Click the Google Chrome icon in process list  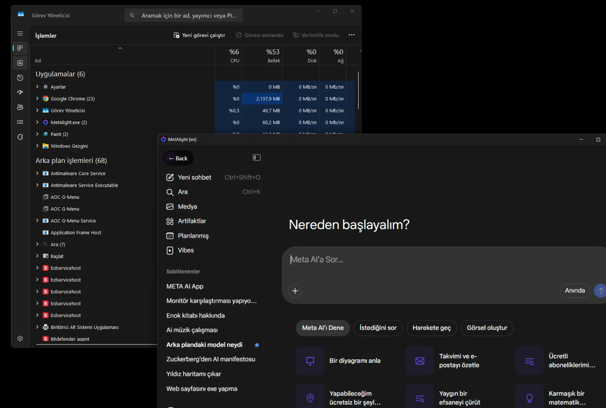point(46,99)
